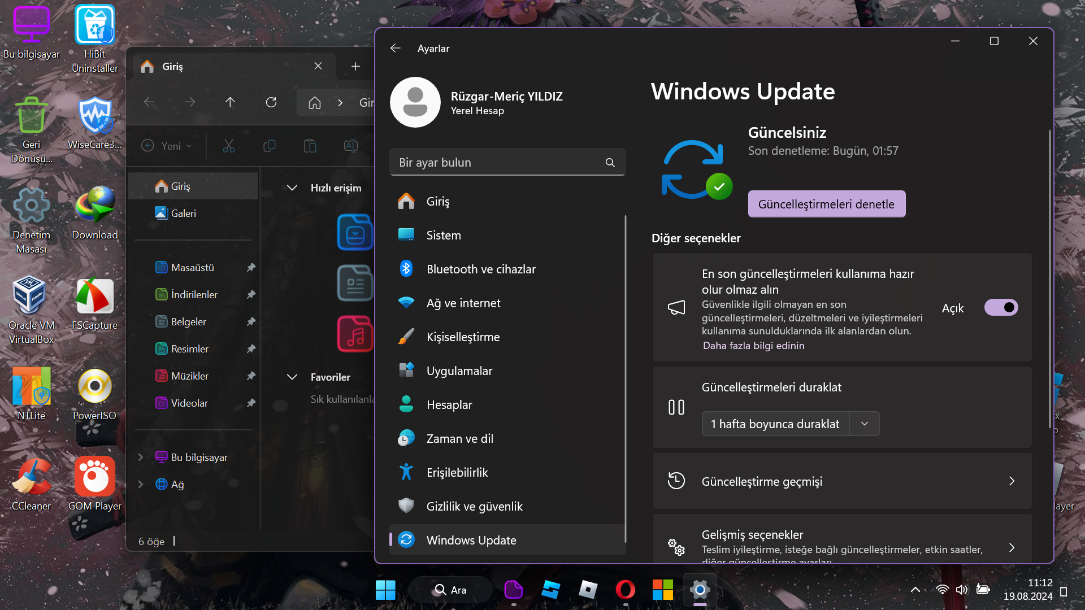Open the Microsoft Store taskbar icon
Image resolution: width=1085 pixels, height=610 pixels.
(x=662, y=590)
